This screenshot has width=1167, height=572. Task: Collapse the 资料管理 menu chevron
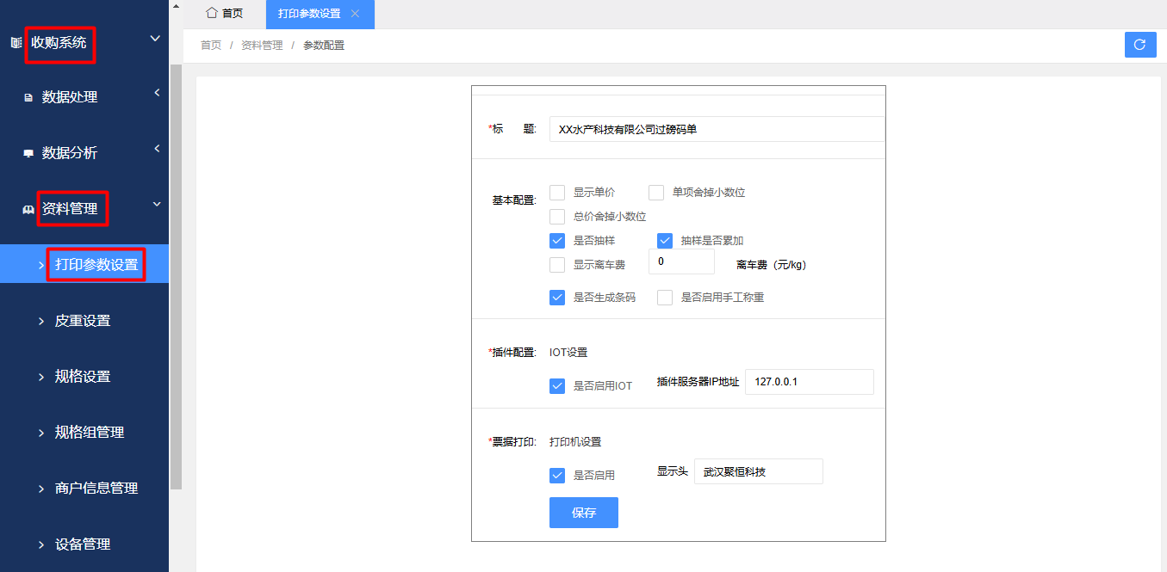coord(157,204)
